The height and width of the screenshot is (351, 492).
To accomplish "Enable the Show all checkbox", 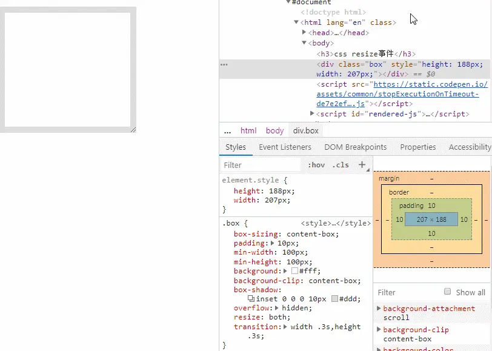I will 447,292.
